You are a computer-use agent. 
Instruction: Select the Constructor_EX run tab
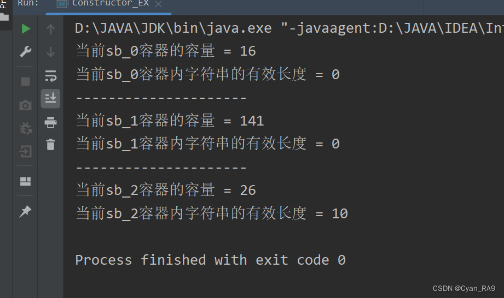(x=103, y=4)
